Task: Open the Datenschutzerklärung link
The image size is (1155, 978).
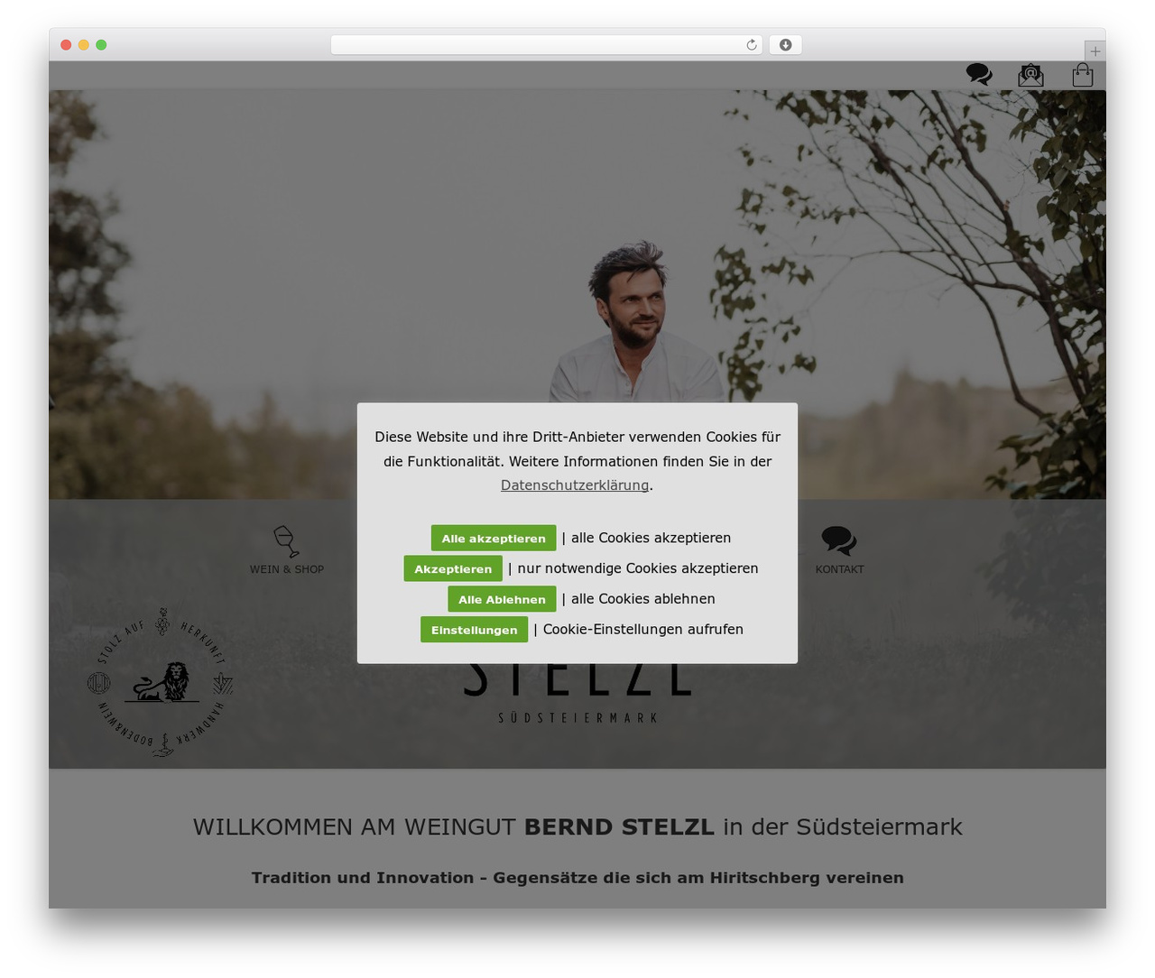Action: 575,485
